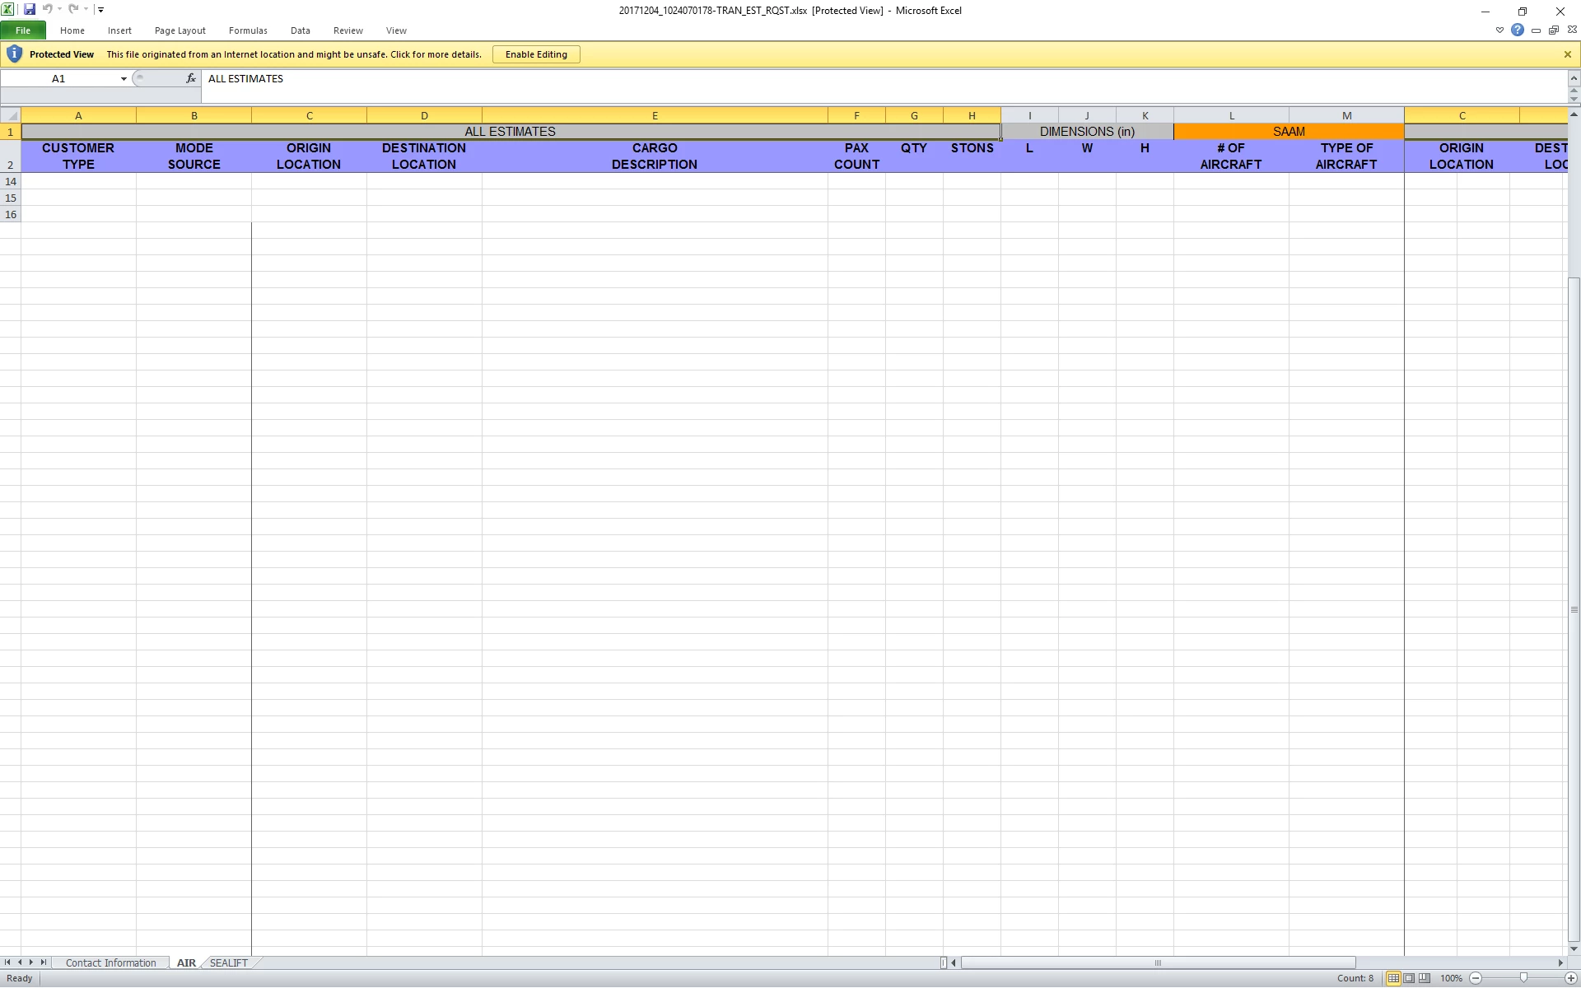
Task: Switch to the SEALIFT sheet tab
Action: click(x=228, y=962)
